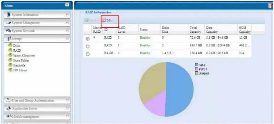
Task: Click the purple iSCSI slice of pie chart
Action: 156,104
